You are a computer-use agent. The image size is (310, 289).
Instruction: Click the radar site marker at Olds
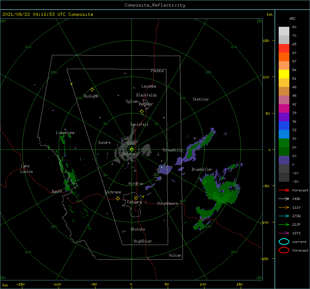point(132,149)
